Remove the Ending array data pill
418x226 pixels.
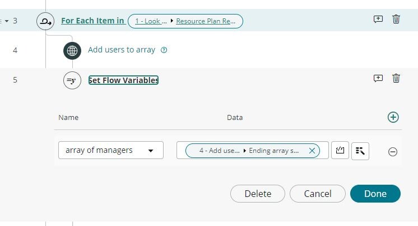[312, 151]
